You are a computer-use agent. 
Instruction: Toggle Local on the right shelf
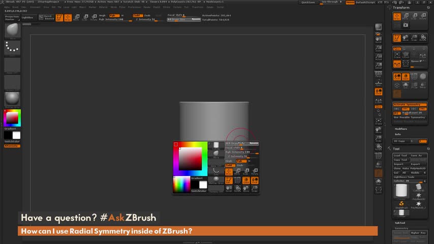379,91
